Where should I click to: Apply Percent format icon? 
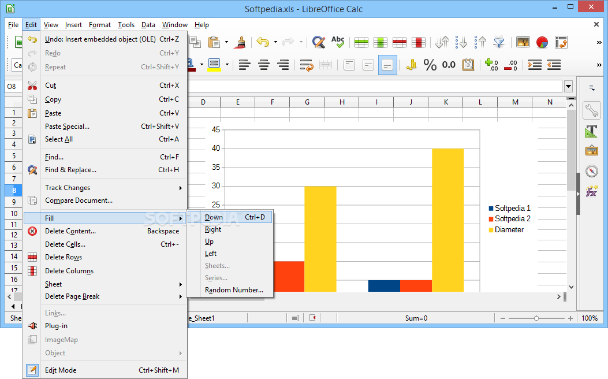click(430, 64)
